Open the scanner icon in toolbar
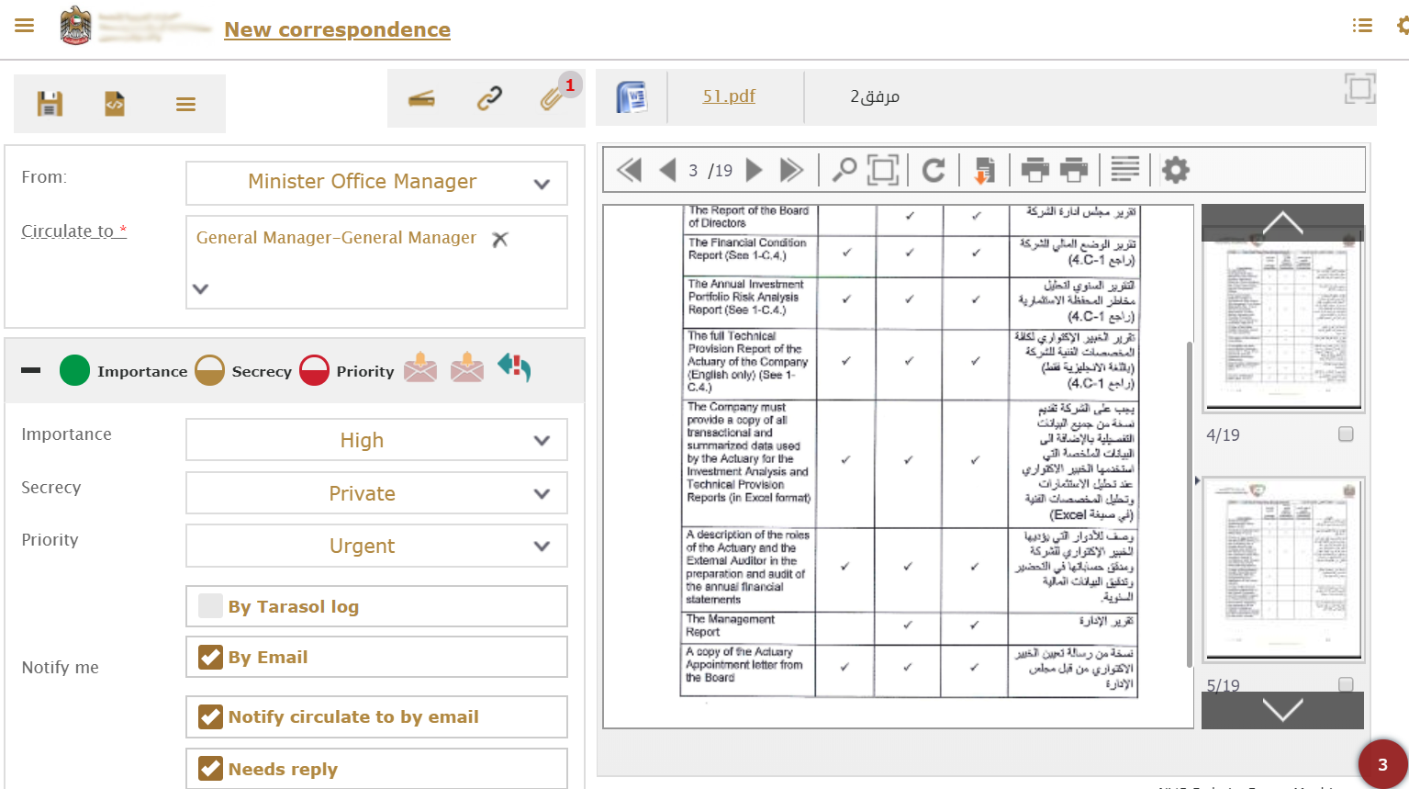This screenshot has width=1409, height=789. coord(421,99)
